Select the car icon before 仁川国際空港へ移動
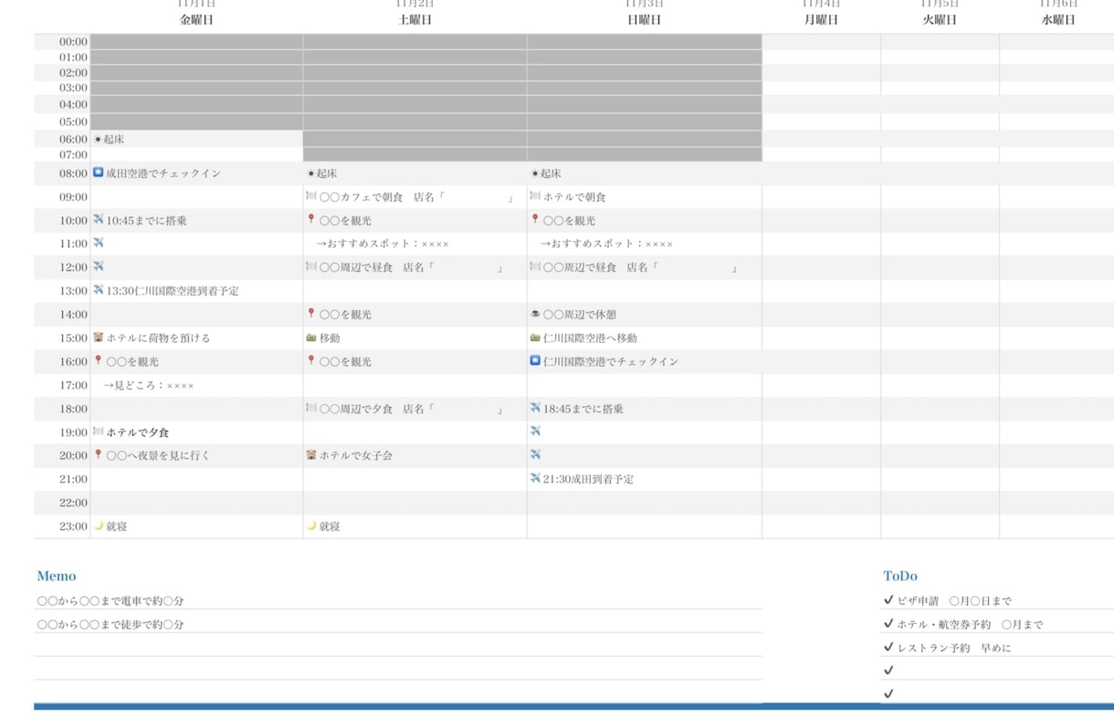 pos(535,338)
